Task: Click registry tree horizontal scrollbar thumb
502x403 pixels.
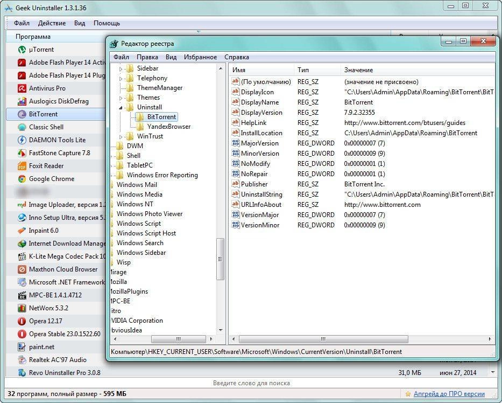Action: tap(178, 339)
